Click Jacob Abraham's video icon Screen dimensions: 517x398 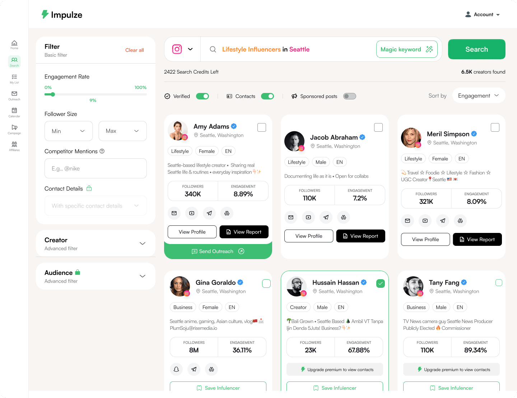pyautogui.click(x=308, y=217)
